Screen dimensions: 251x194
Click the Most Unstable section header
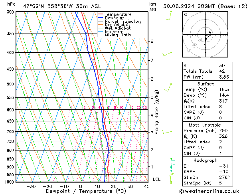[x=205, y=125]
